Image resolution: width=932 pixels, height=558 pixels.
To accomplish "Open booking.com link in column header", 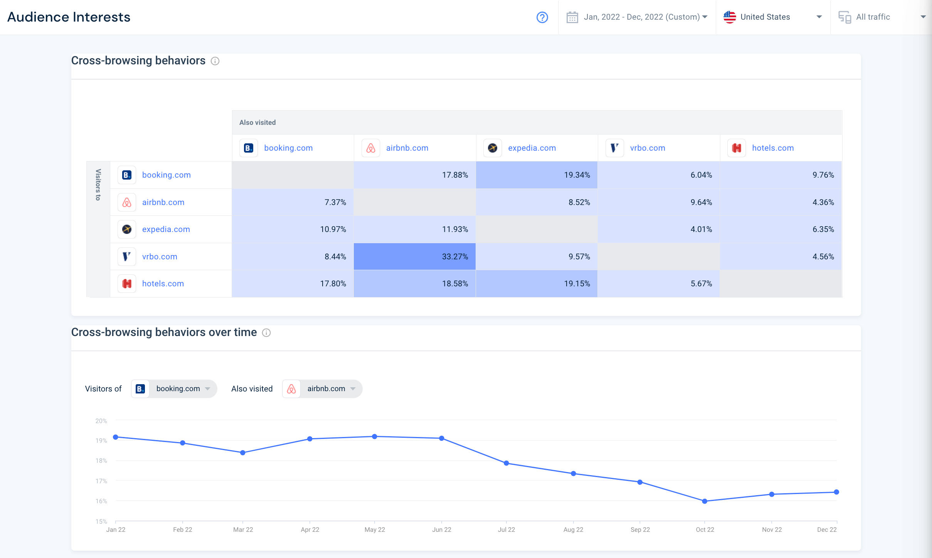I will (288, 148).
